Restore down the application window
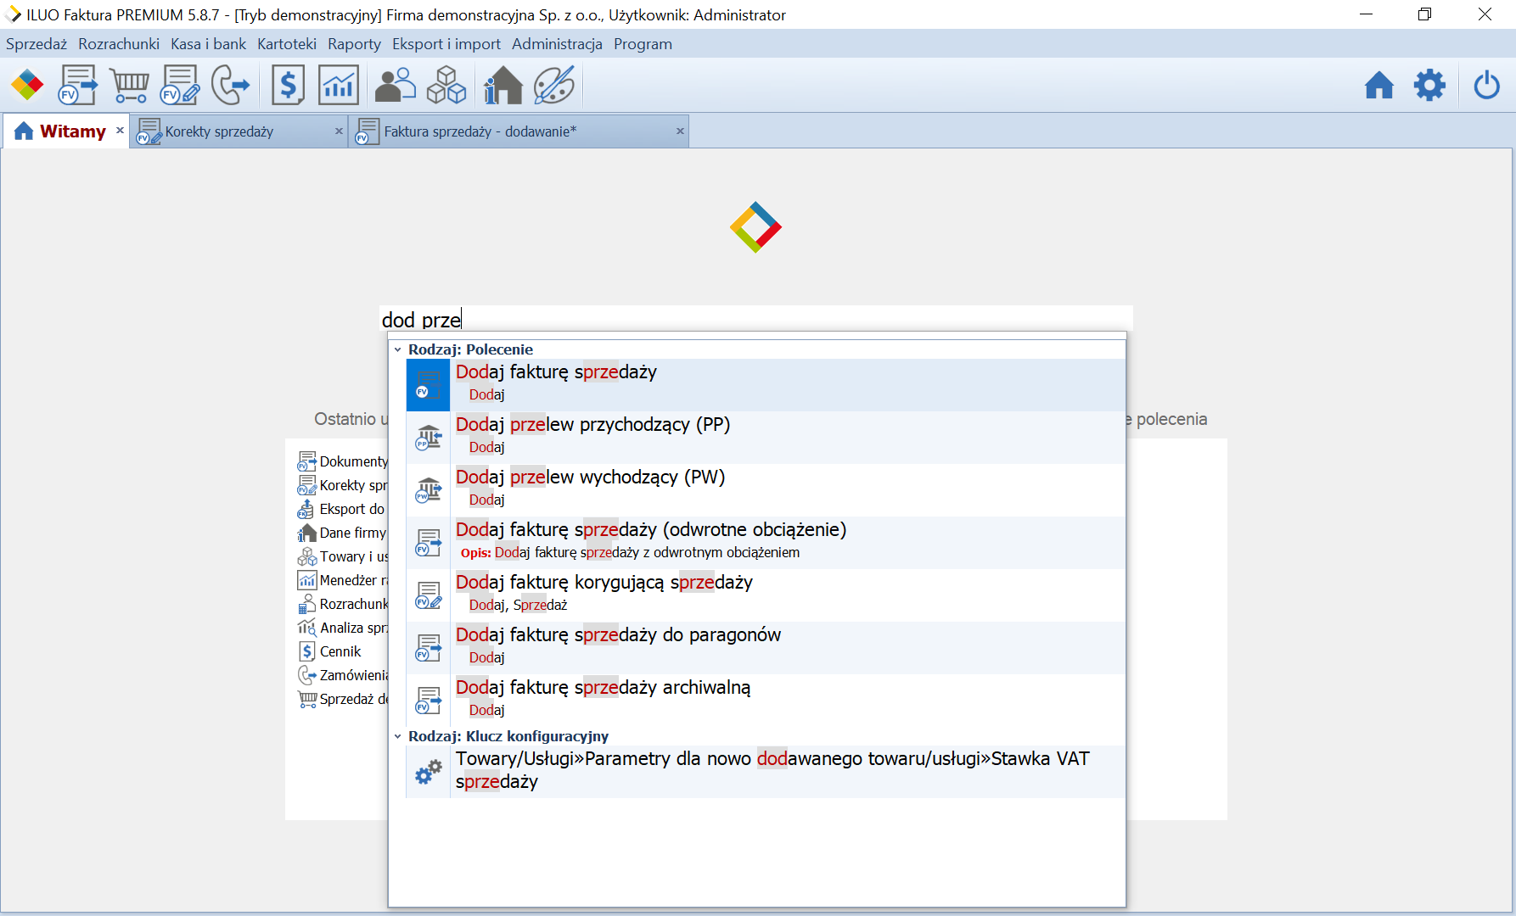 [1425, 14]
